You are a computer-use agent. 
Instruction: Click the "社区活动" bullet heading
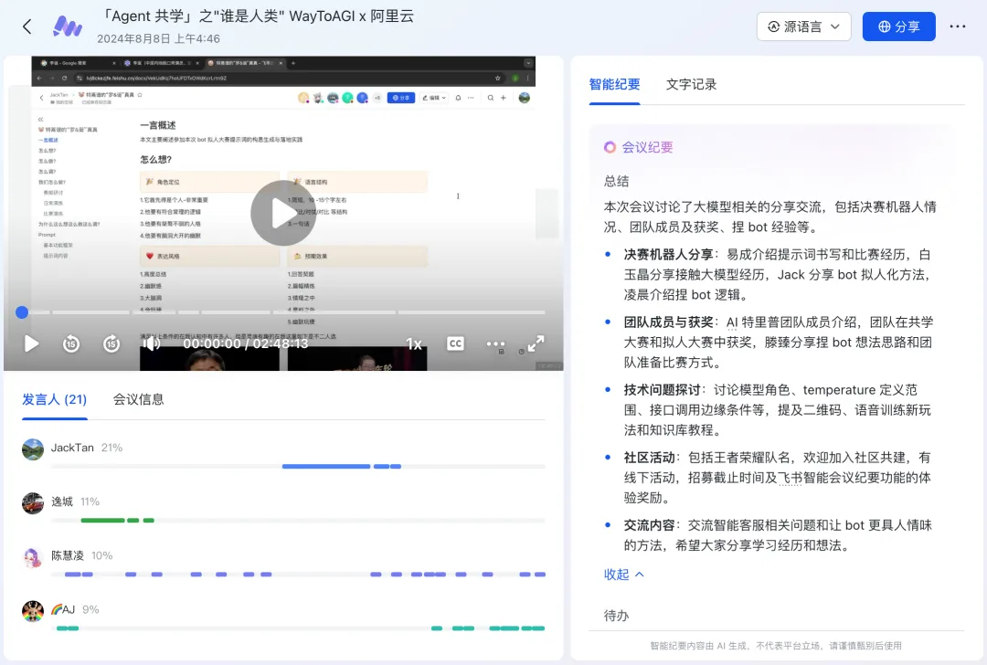coord(649,458)
